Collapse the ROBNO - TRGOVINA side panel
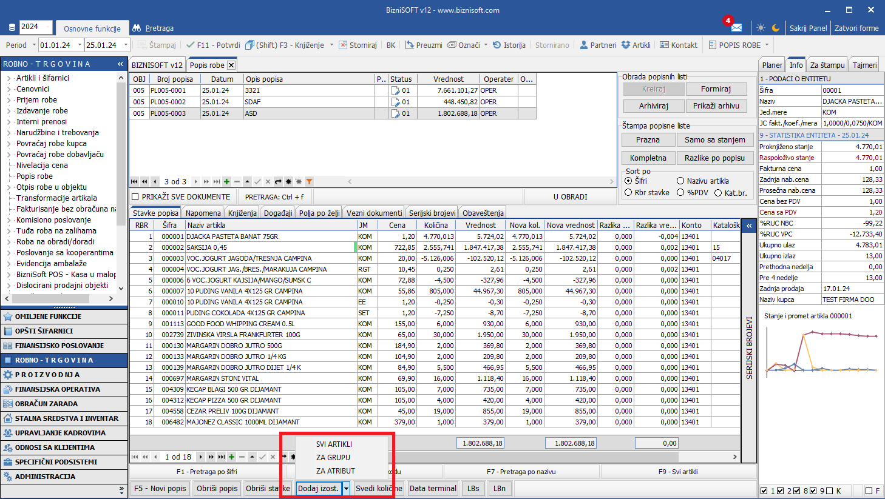 coord(120,64)
